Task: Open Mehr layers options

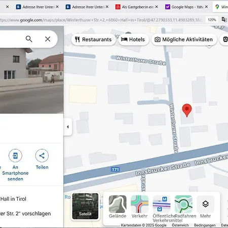Action: (x=205, y=207)
